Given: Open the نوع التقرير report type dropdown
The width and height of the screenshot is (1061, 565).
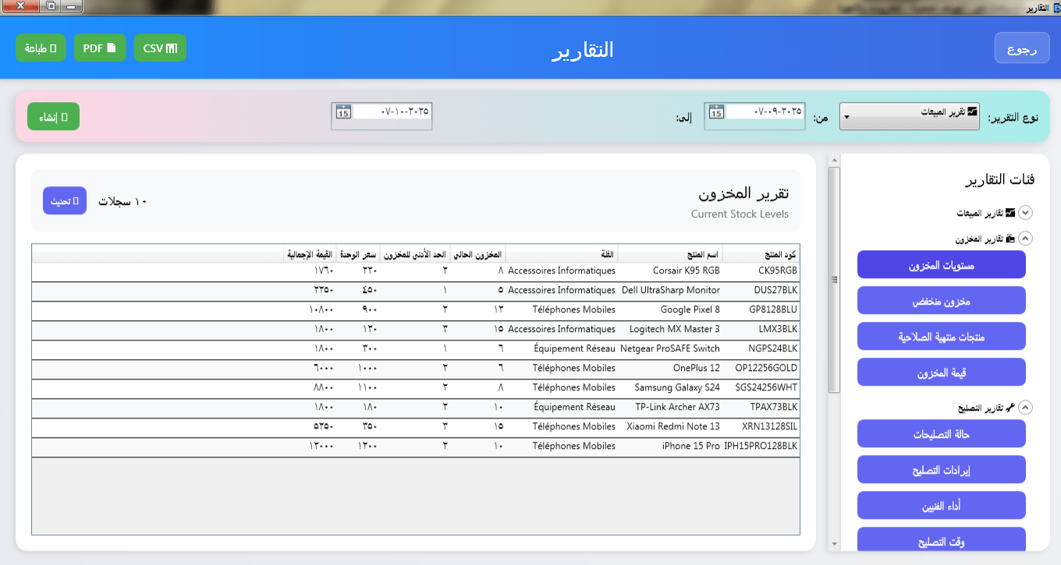Looking at the screenshot, I should [909, 117].
